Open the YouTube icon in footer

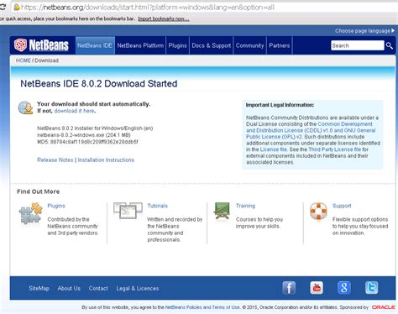(317, 288)
